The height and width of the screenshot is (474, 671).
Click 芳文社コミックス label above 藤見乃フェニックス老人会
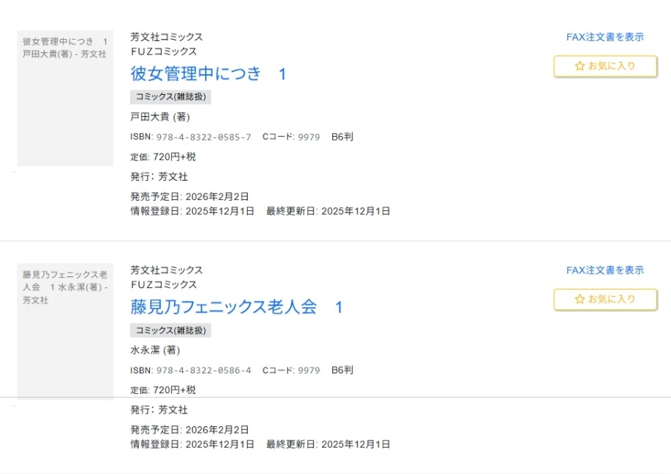tap(167, 270)
